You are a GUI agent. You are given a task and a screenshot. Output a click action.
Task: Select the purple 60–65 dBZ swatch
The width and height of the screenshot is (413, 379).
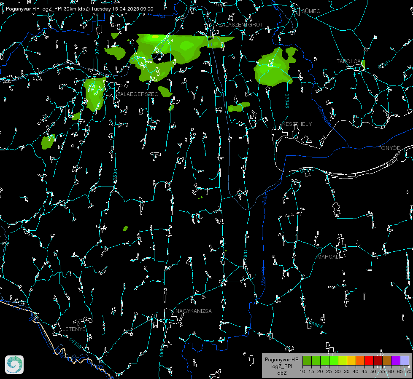coord(396,360)
